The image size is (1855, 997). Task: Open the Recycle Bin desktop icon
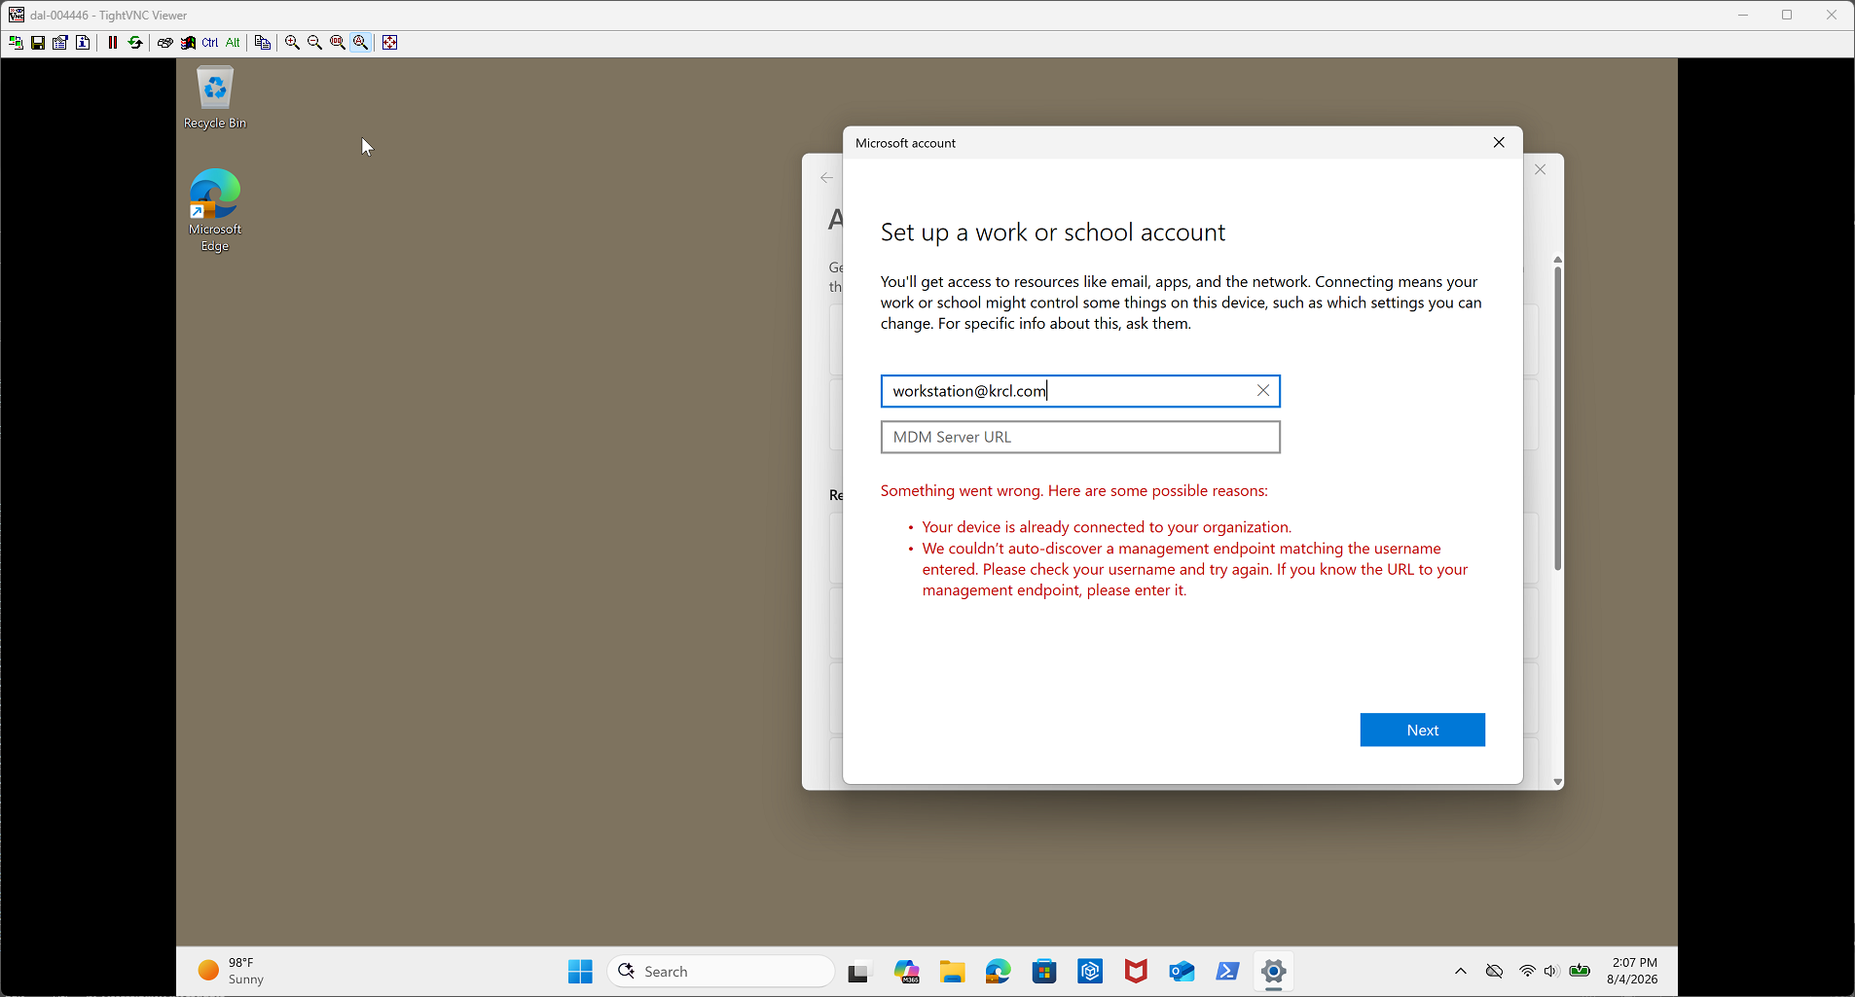(x=215, y=97)
